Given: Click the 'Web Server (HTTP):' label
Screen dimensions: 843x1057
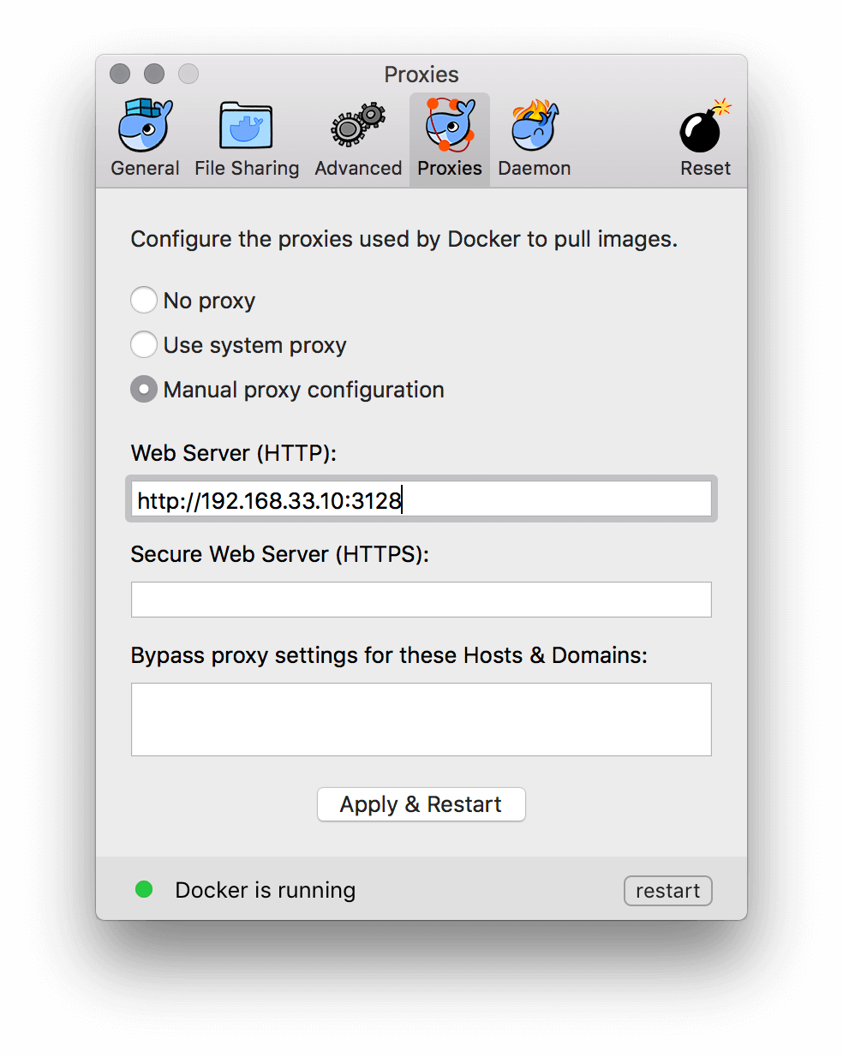Looking at the screenshot, I should tap(234, 453).
